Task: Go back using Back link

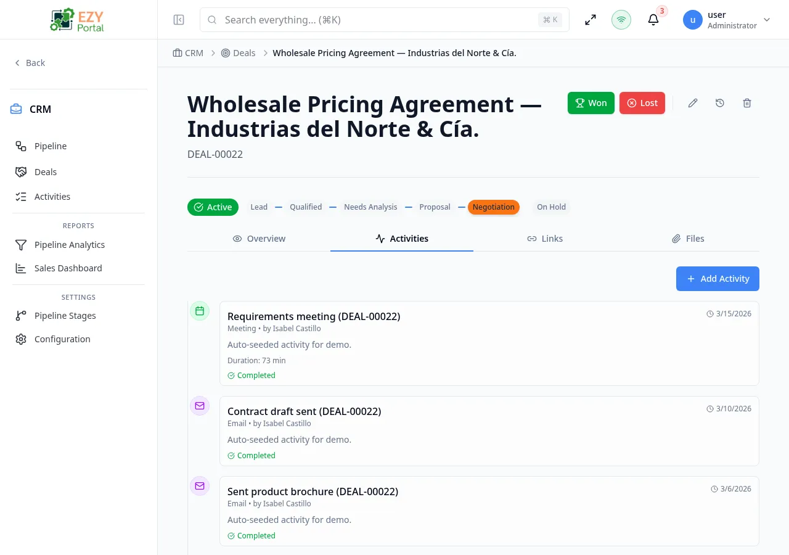Action: (30, 63)
